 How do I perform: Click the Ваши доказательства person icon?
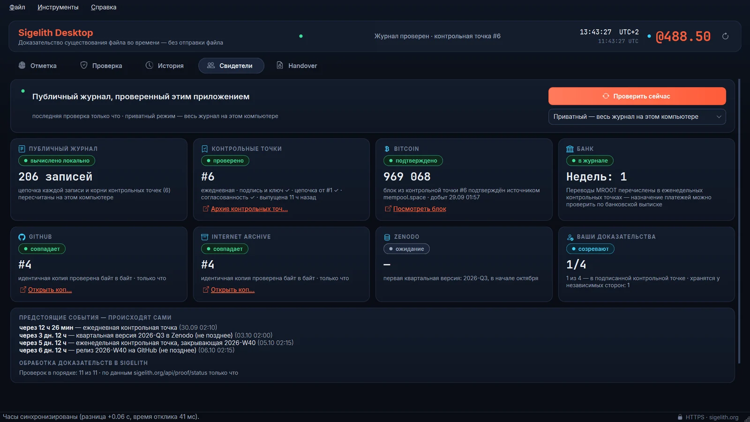(x=570, y=237)
